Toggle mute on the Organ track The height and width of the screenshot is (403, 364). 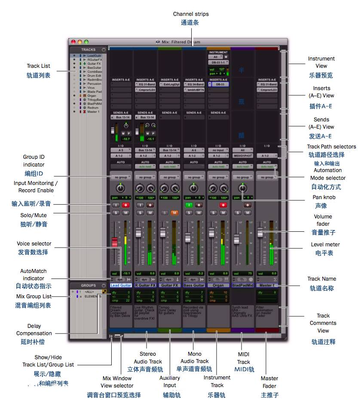223,212
